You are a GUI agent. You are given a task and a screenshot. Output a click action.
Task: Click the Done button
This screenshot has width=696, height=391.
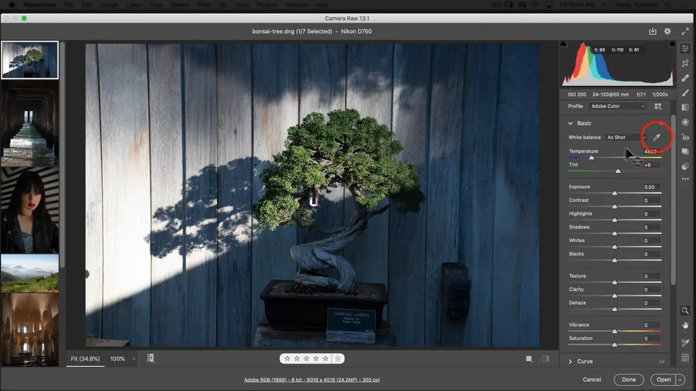(628, 379)
